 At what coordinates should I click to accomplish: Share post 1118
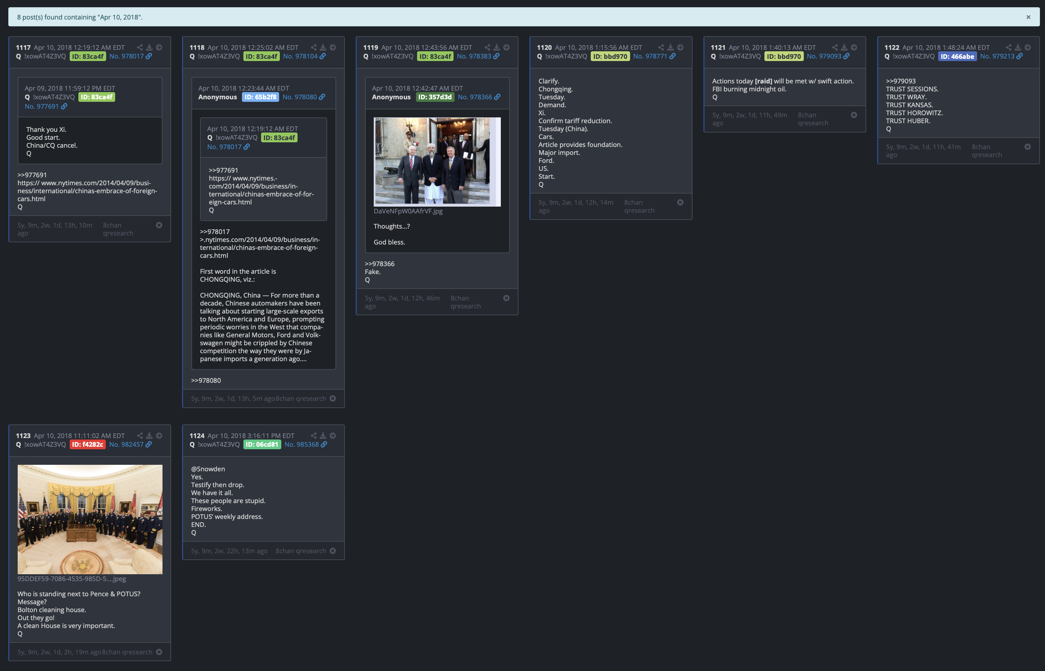click(314, 48)
